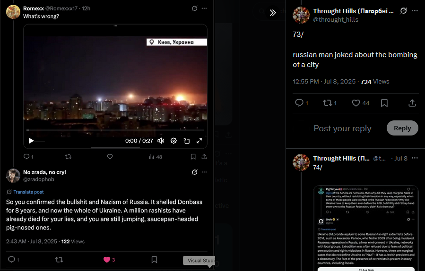Repost Romexx's post
Screen dimensions: 425x271
68,157
